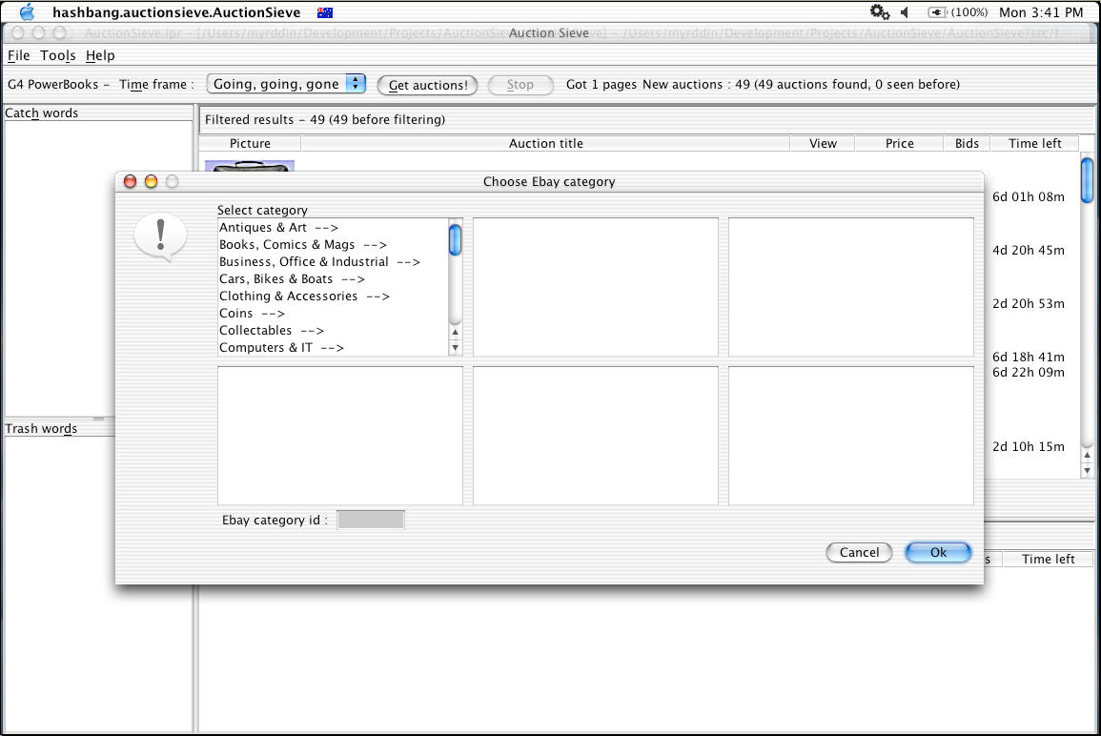1101x736 pixels.
Task: Click the Apple menu icon
Action: [x=26, y=12]
